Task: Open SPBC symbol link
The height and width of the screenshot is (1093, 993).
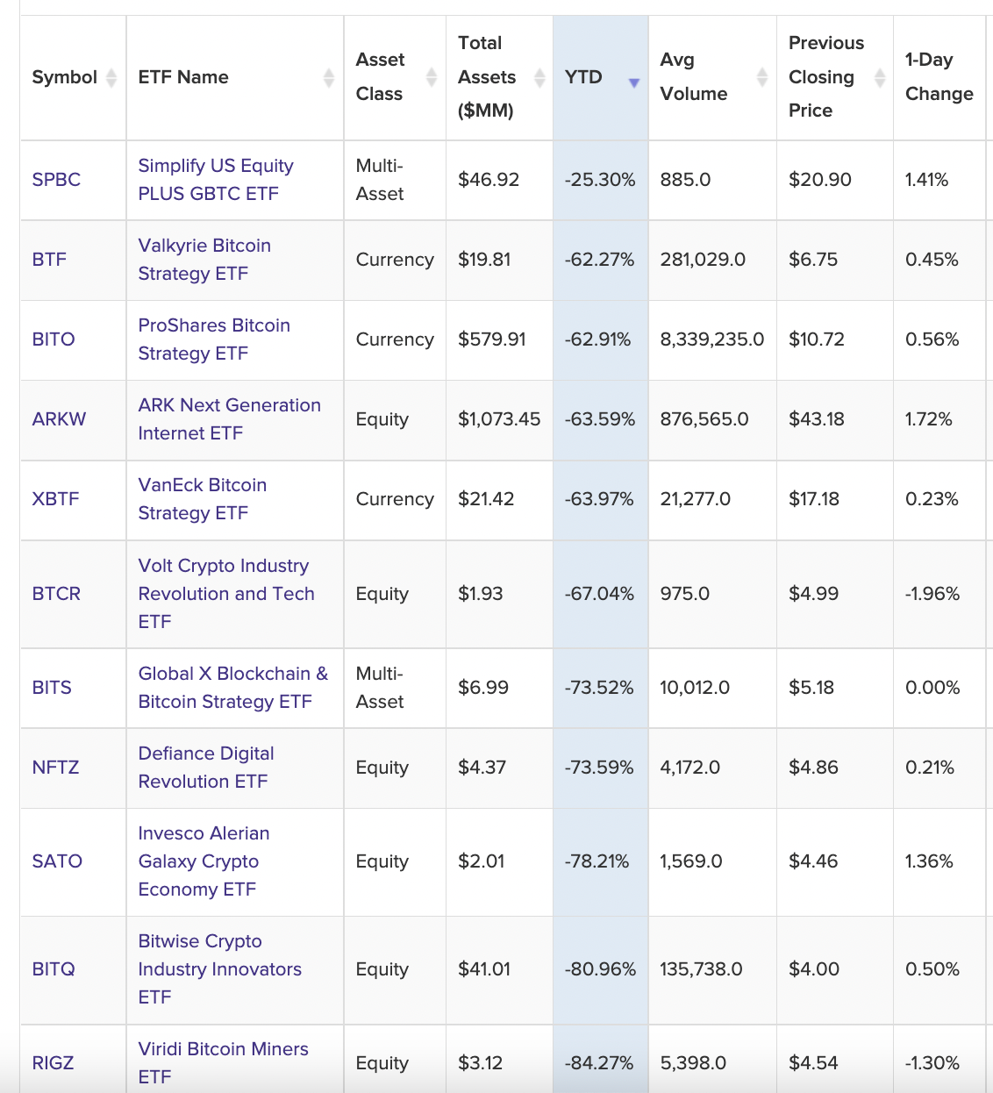Action: tap(56, 180)
